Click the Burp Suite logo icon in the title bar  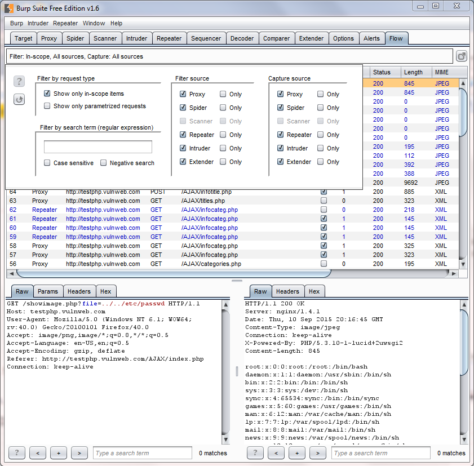(x=9, y=8)
